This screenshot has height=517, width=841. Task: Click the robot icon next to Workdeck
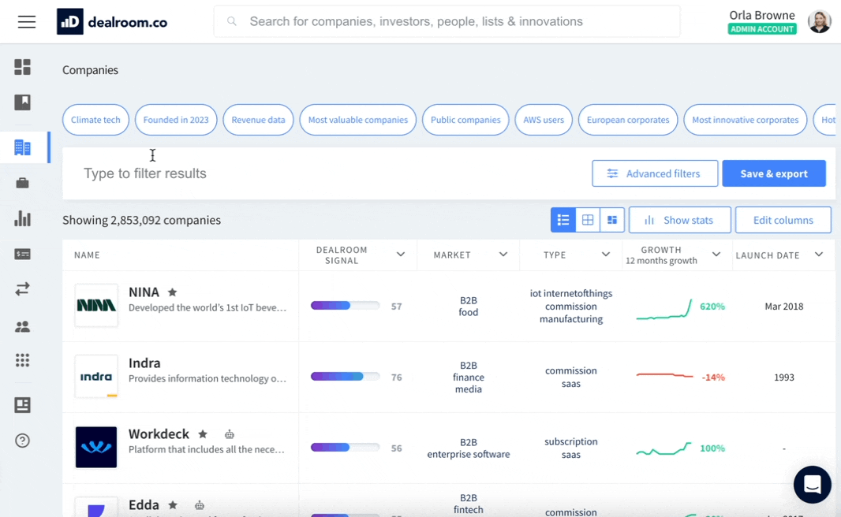coord(230,434)
